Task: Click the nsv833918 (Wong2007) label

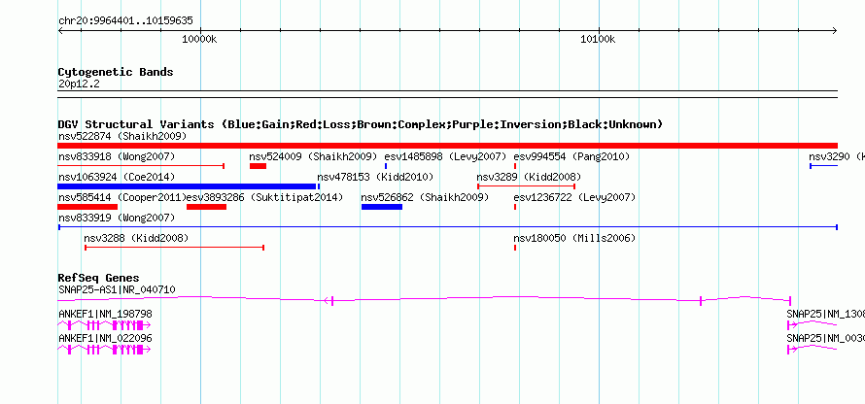Action: (x=117, y=157)
